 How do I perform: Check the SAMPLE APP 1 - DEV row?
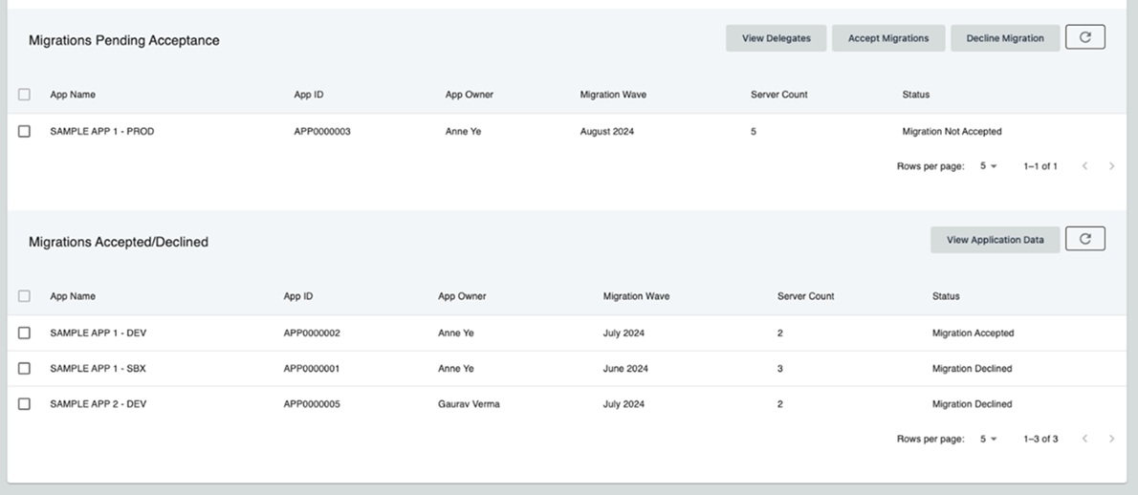[24, 333]
